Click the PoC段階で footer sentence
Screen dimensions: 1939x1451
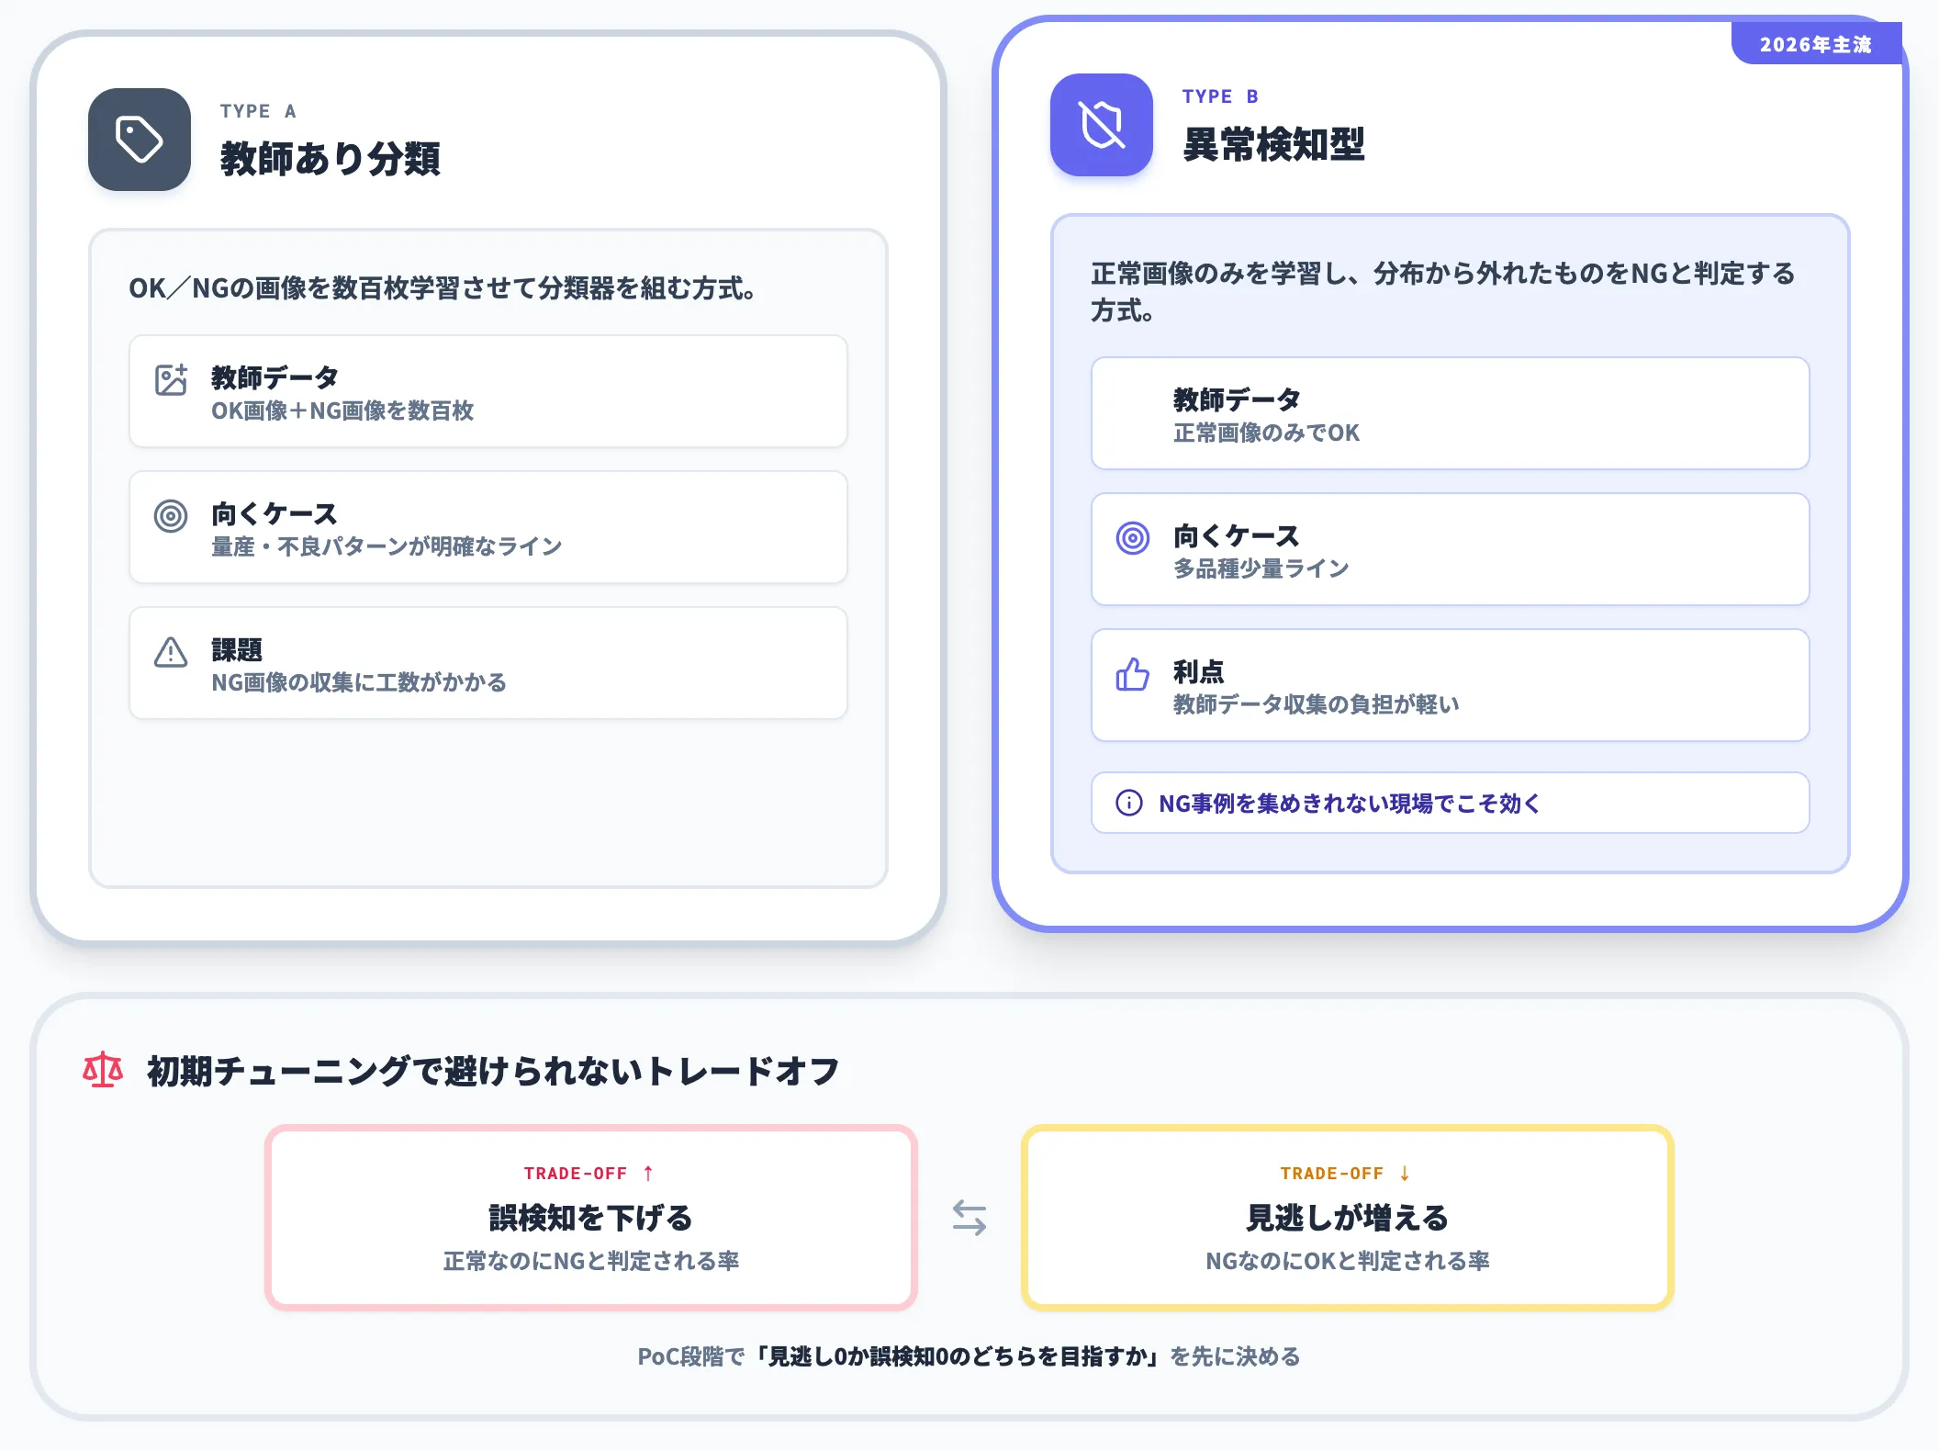(969, 1356)
